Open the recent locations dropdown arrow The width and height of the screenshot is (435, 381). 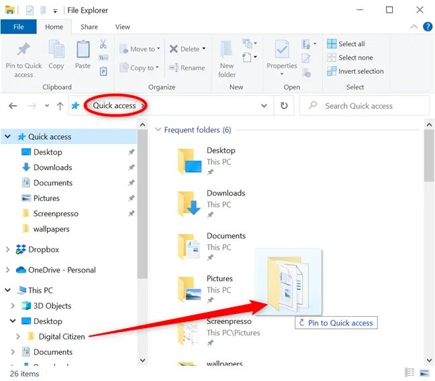47,105
